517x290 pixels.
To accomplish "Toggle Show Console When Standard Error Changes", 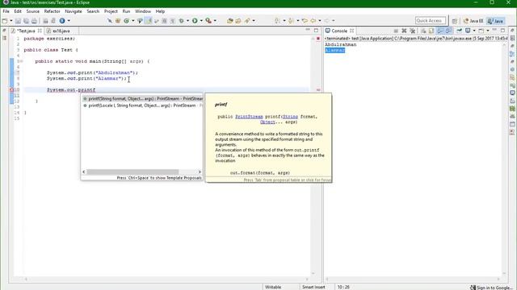I will coord(448,31).
